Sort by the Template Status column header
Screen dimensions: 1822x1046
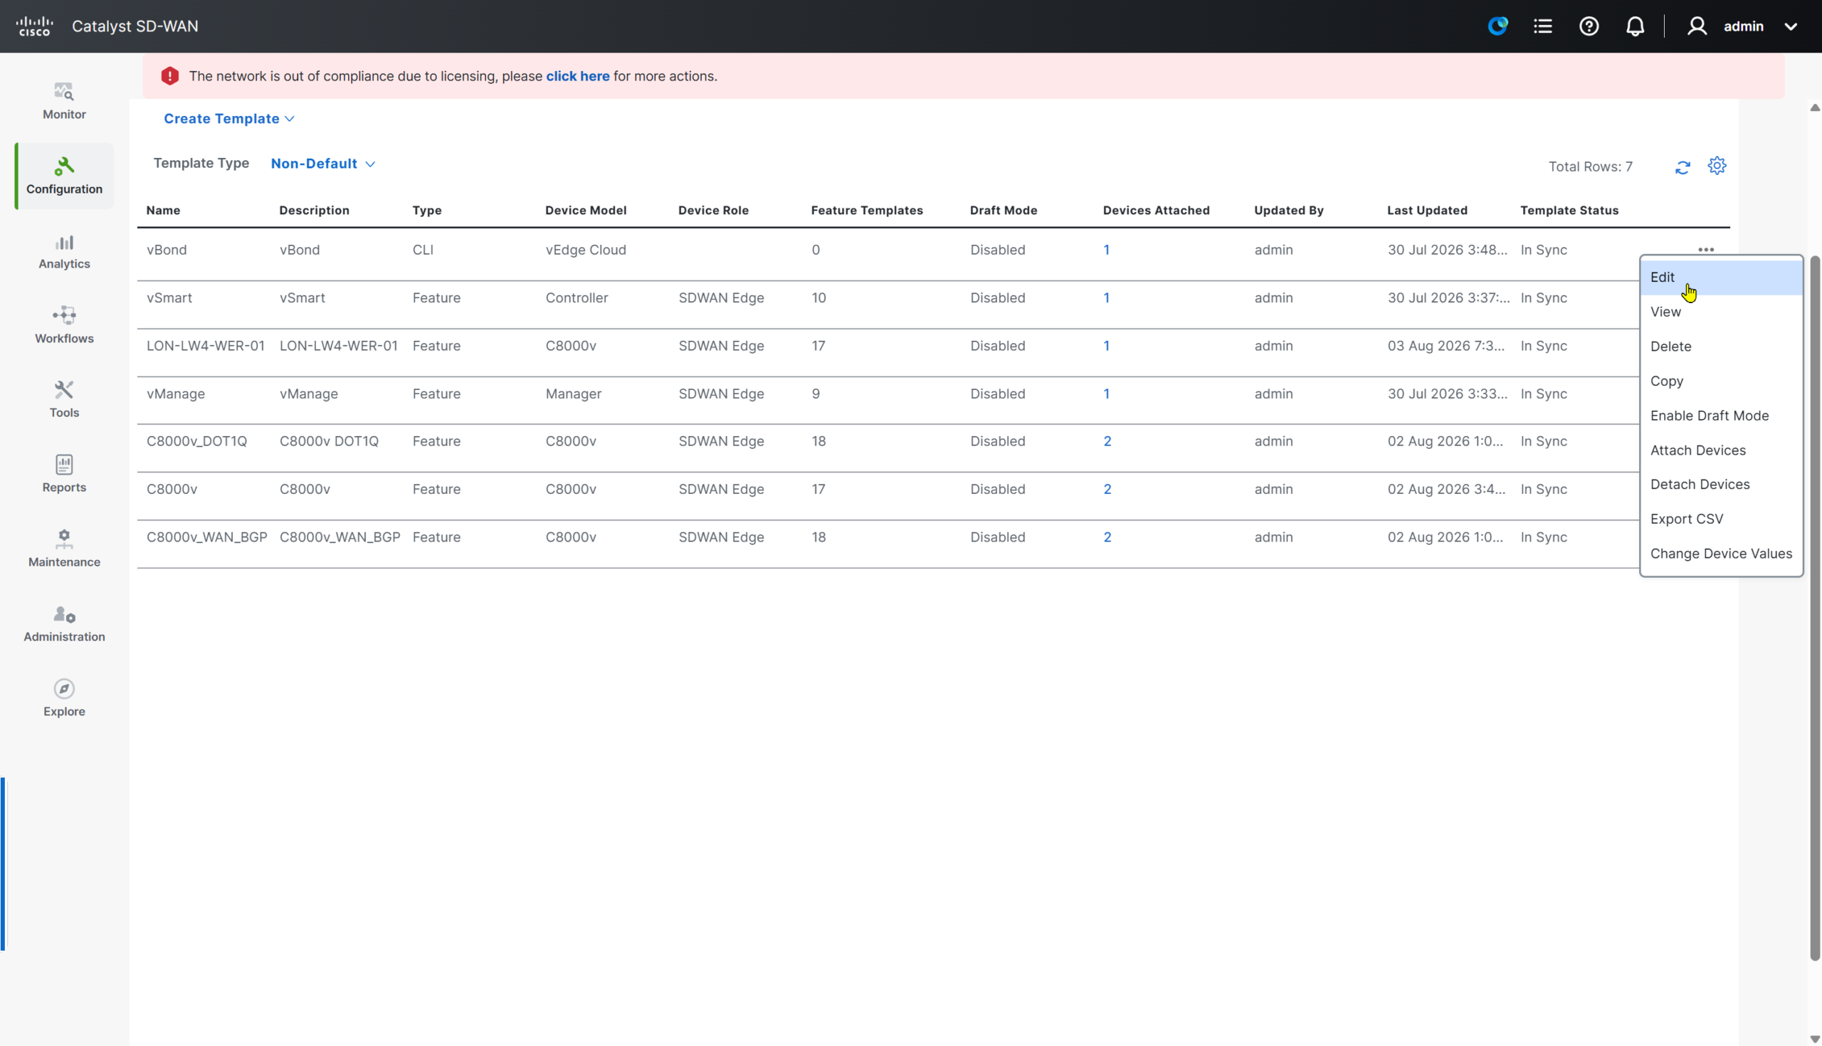coord(1569,211)
